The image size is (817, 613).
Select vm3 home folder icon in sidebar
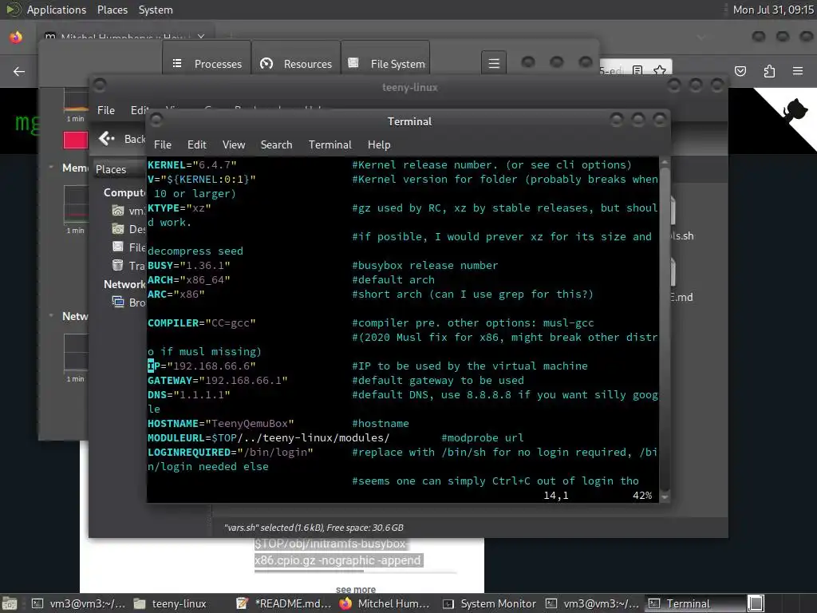tap(118, 211)
